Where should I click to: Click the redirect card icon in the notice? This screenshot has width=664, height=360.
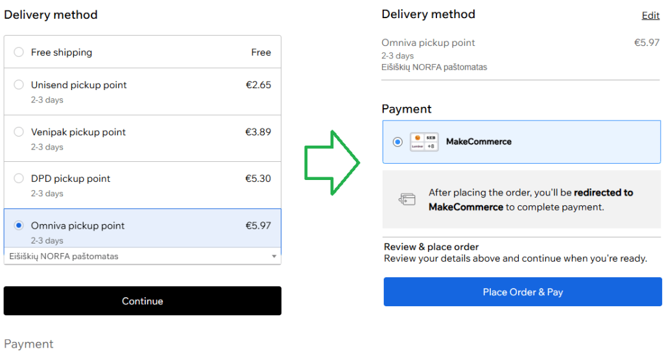(x=407, y=199)
